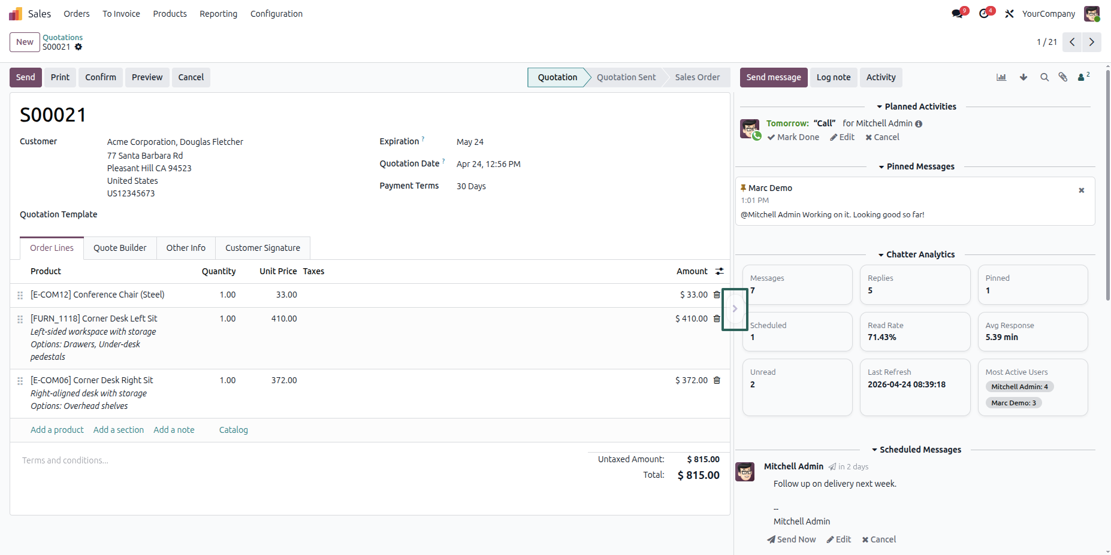Open the Orders menu

coord(77,14)
